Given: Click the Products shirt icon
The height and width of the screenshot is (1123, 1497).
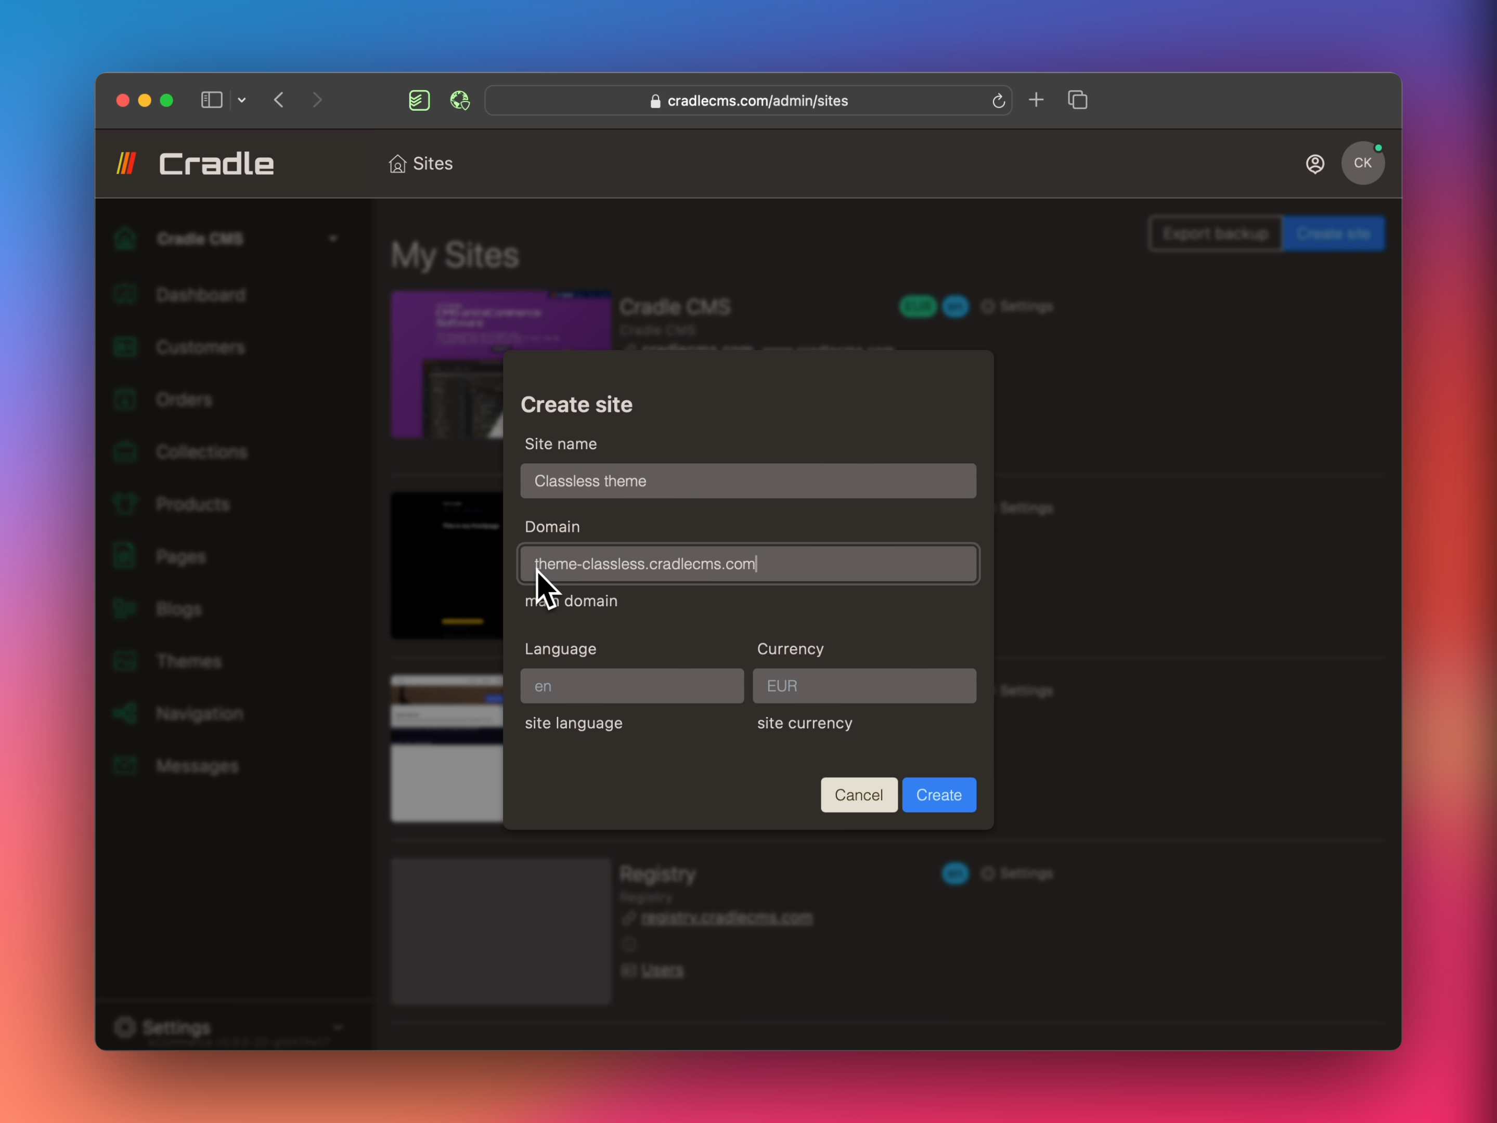Looking at the screenshot, I should [125, 505].
